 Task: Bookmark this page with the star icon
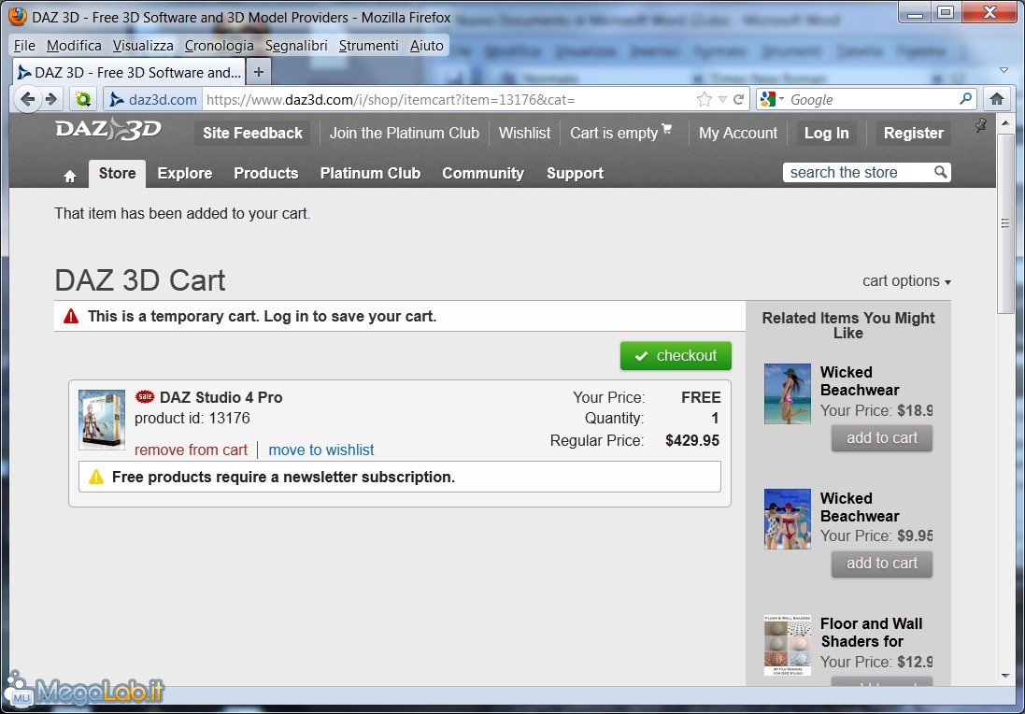coord(704,99)
